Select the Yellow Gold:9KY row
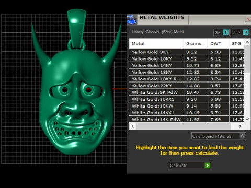 (187, 52)
